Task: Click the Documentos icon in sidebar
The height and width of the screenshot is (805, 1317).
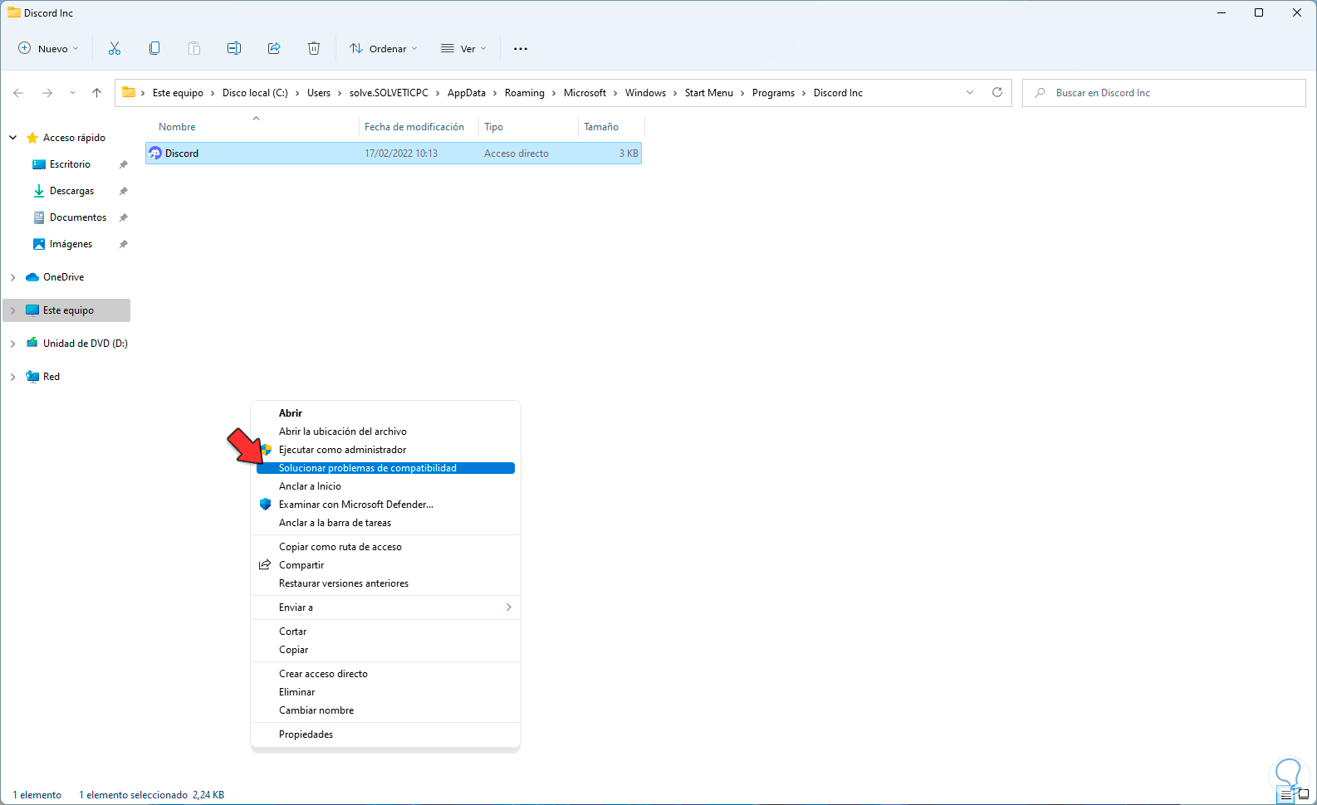Action: tap(39, 217)
